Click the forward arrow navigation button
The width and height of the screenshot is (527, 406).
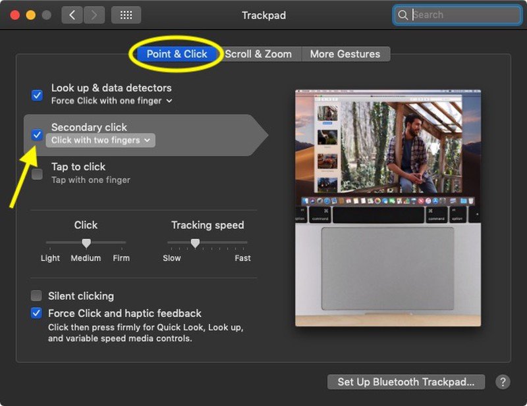94,15
